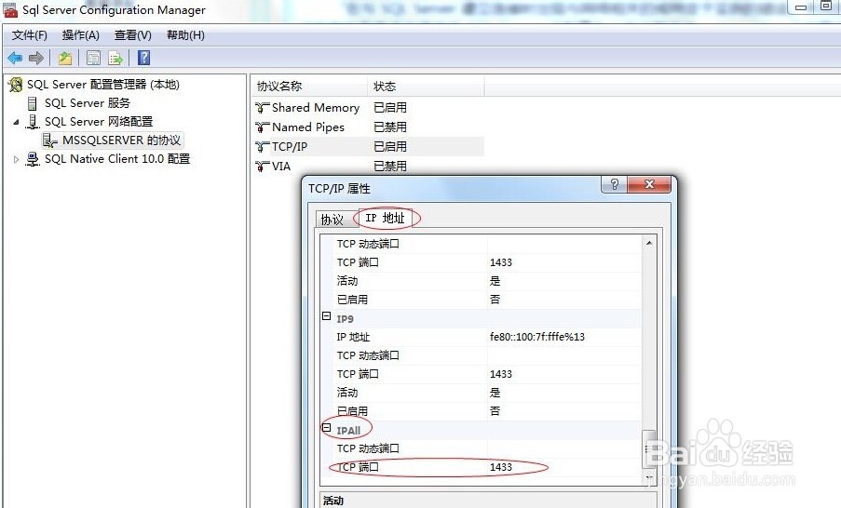841x508 pixels.
Task: Click the IP9 活动 value 是
Action: [x=495, y=393]
